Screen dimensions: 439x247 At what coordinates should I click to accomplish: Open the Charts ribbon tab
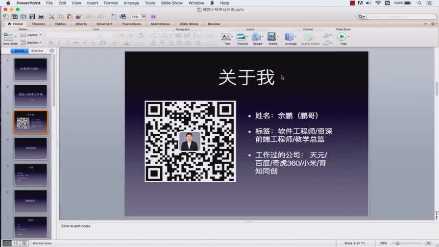click(81, 24)
